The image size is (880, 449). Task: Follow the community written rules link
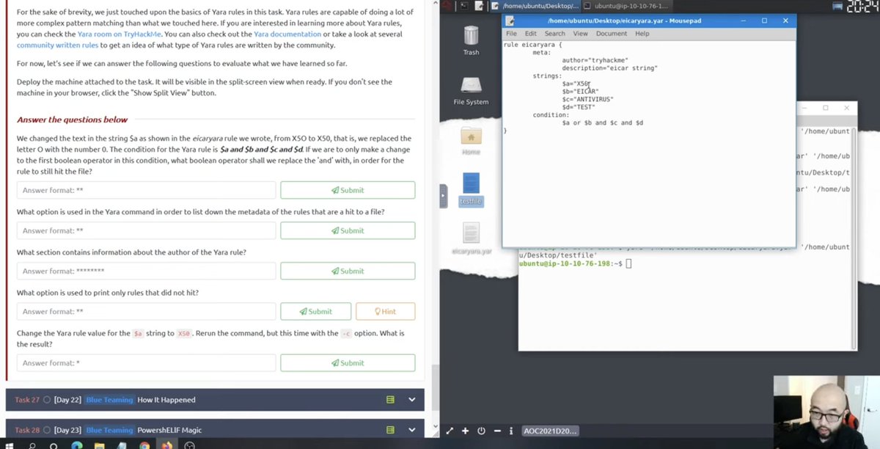[57, 45]
